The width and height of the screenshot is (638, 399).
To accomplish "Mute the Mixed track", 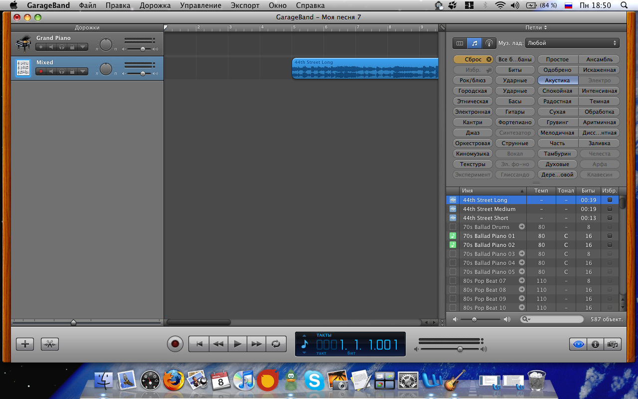I will 51,72.
